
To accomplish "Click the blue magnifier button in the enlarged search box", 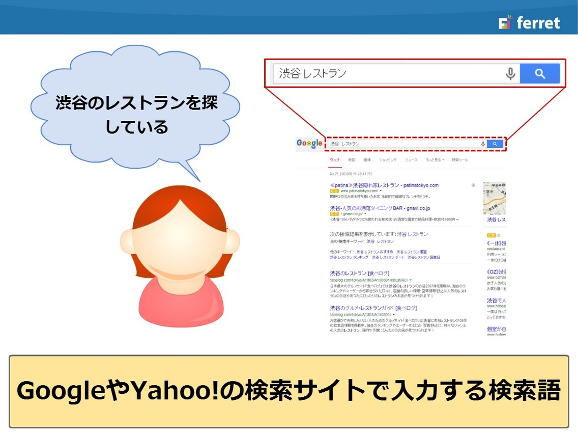I will pos(540,73).
